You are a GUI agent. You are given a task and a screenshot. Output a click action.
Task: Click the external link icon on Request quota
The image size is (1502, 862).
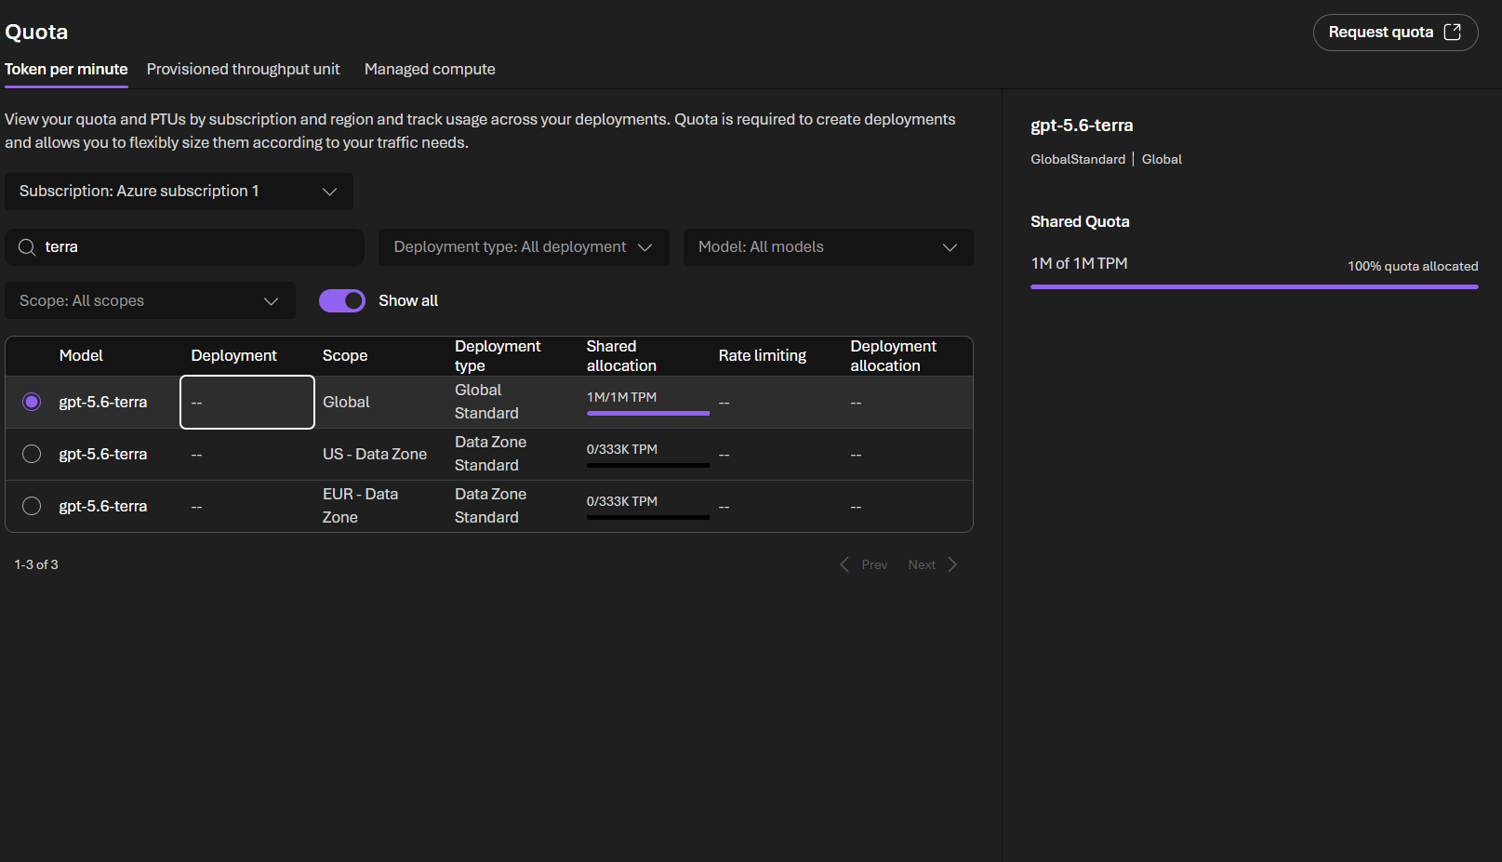coord(1452,32)
